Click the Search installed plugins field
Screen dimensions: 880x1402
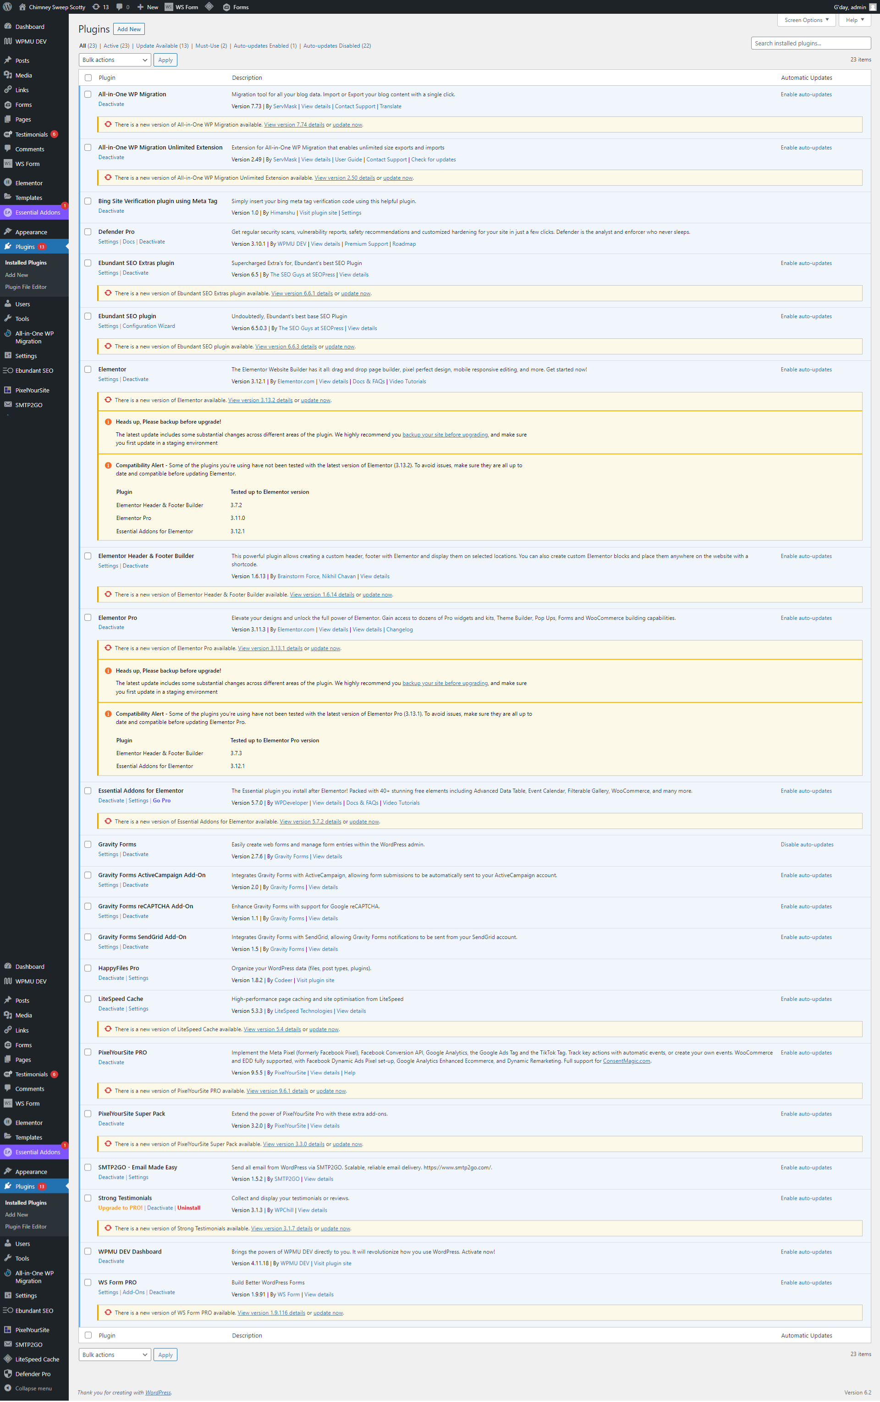point(810,43)
